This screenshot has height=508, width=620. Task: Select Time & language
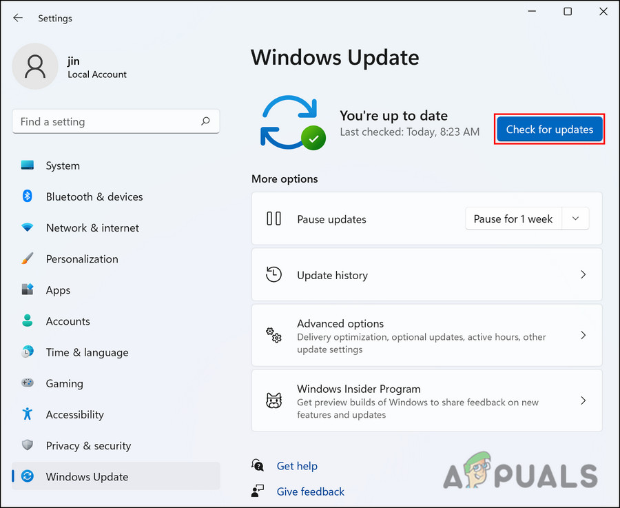click(x=116, y=352)
